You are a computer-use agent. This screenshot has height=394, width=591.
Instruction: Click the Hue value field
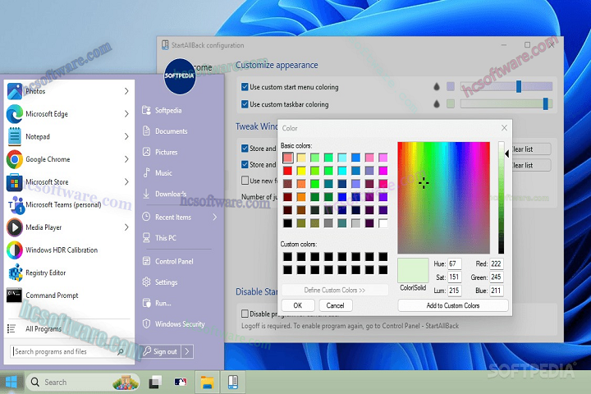pyautogui.click(x=455, y=264)
